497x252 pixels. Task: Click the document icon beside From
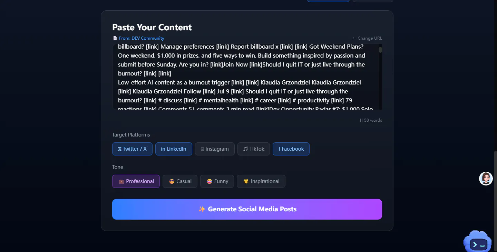pyautogui.click(x=115, y=38)
